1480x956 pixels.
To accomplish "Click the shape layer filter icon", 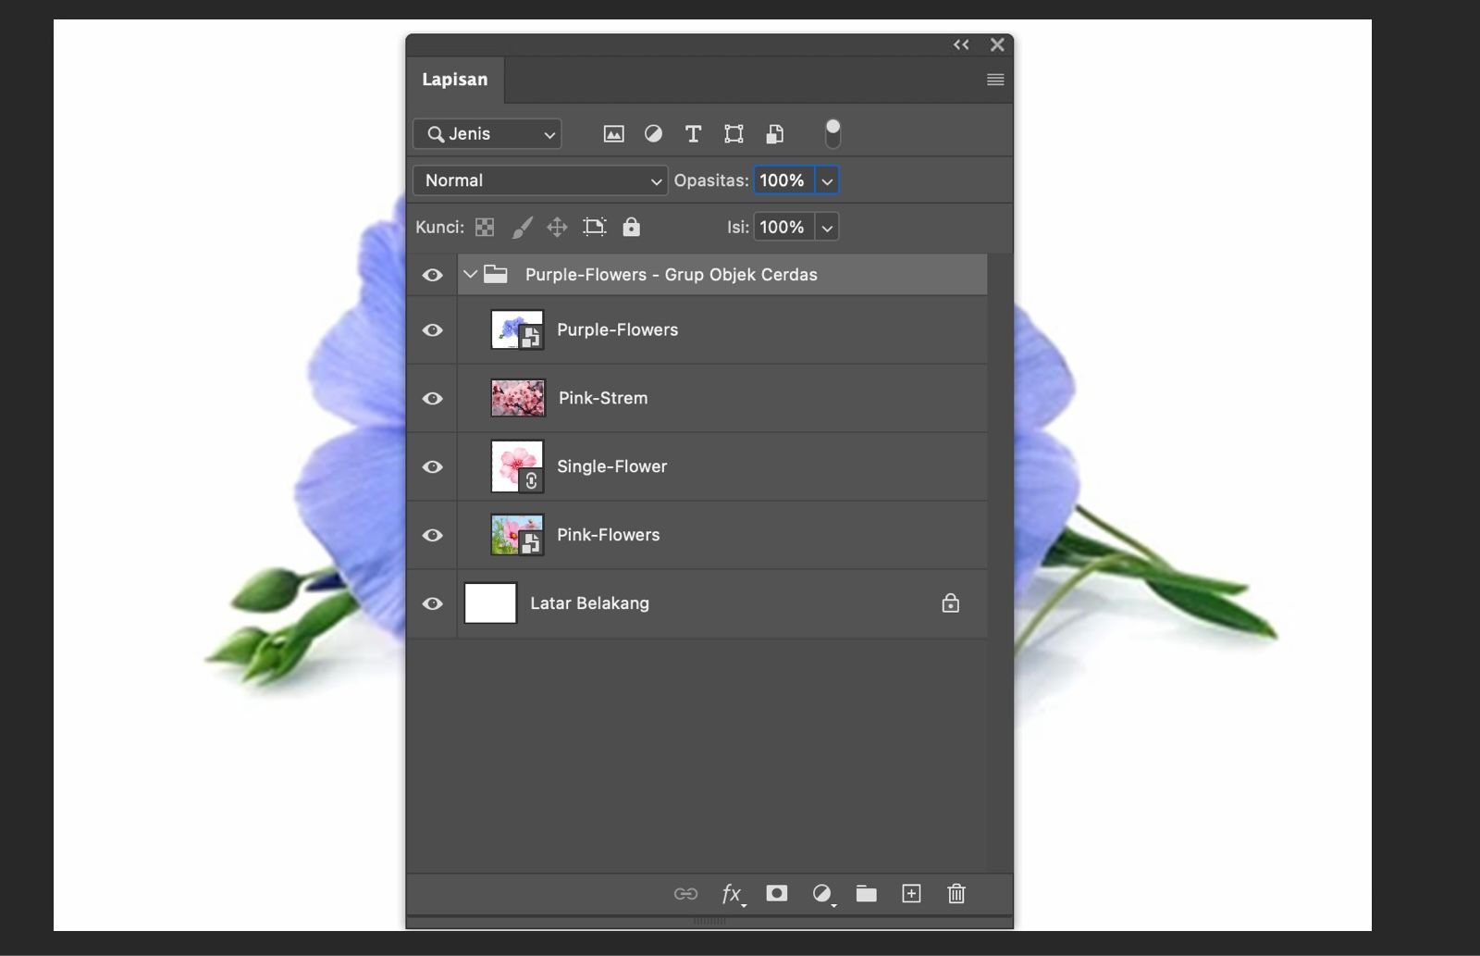I will pyautogui.click(x=734, y=134).
